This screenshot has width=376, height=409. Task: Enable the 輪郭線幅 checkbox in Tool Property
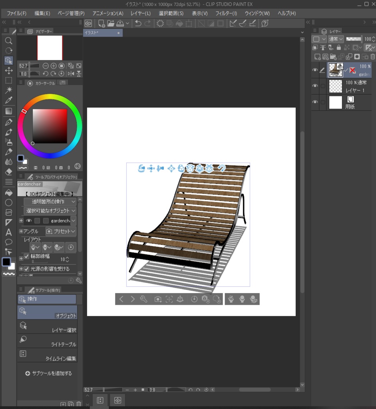[26, 257]
